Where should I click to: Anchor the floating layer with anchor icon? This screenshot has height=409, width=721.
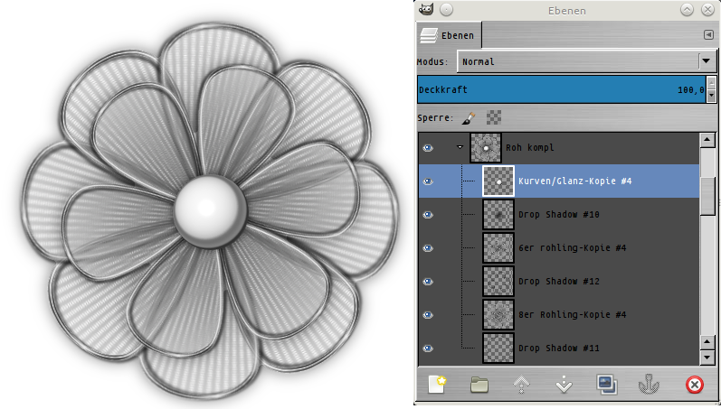650,385
